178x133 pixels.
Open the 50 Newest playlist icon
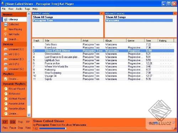click(6, 94)
